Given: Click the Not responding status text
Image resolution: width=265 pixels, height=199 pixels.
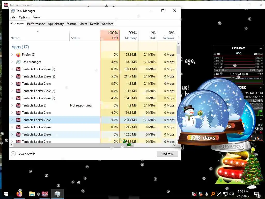Looking at the screenshot, I should click(81, 106).
